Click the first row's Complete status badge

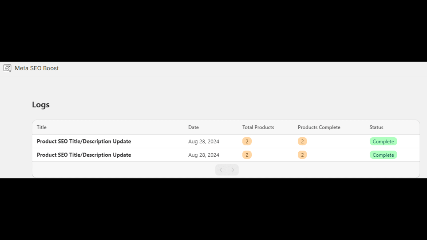pos(383,141)
